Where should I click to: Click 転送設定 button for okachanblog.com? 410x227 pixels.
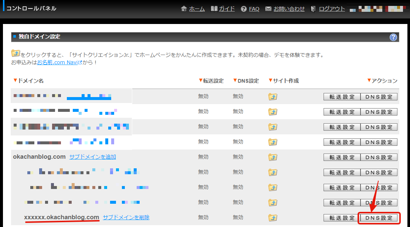click(342, 157)
